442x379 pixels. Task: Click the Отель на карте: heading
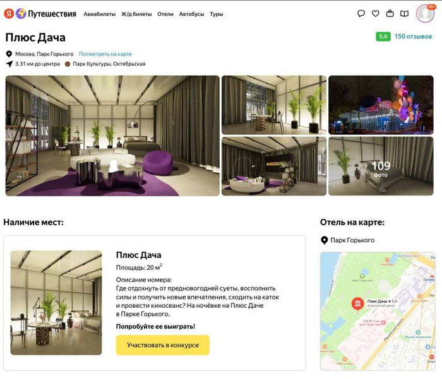click(x=352, y=222)
